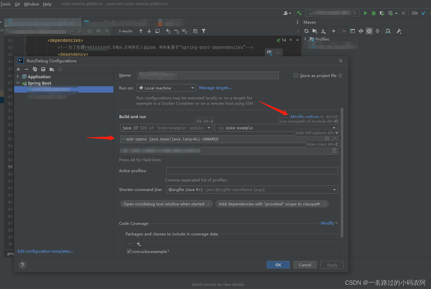Toggle match case in the search bar
The height and width of the screenshot is (289, 431).
(x=90, y=31)
